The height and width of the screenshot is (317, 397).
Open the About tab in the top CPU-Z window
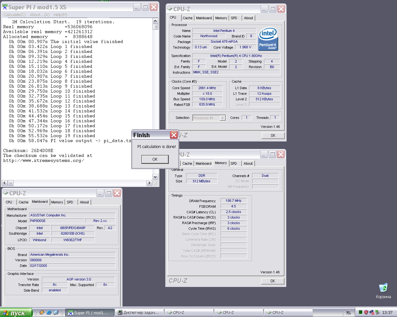pyautogui.click(x=248, y=18)
